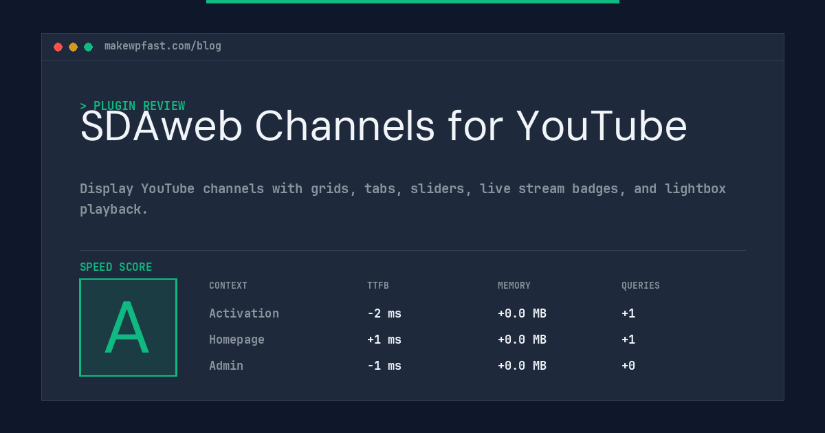Click the '> PLUGIN REVIEW' label
The image size is (825, 433).
point(133,106)
